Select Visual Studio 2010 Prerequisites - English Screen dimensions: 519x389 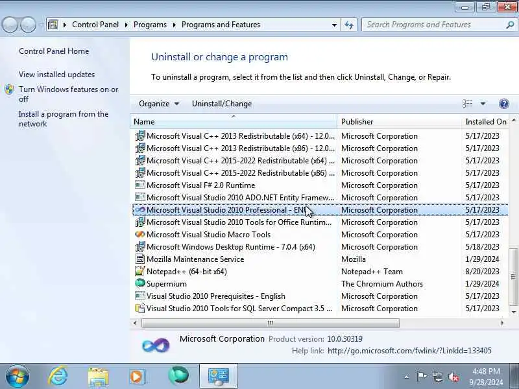[x=320, y=296]
